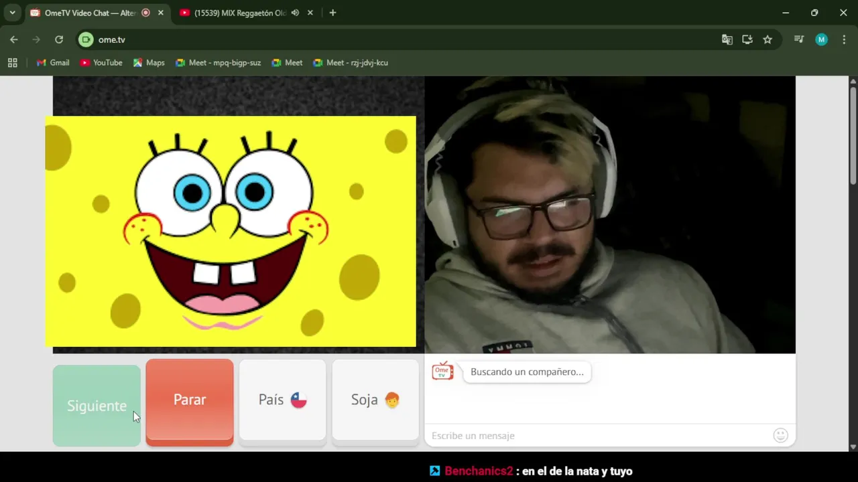Click the recording indicator on OmeTV tab
The height and width of the screenshot is (482, 858).
tap(145, 13)
